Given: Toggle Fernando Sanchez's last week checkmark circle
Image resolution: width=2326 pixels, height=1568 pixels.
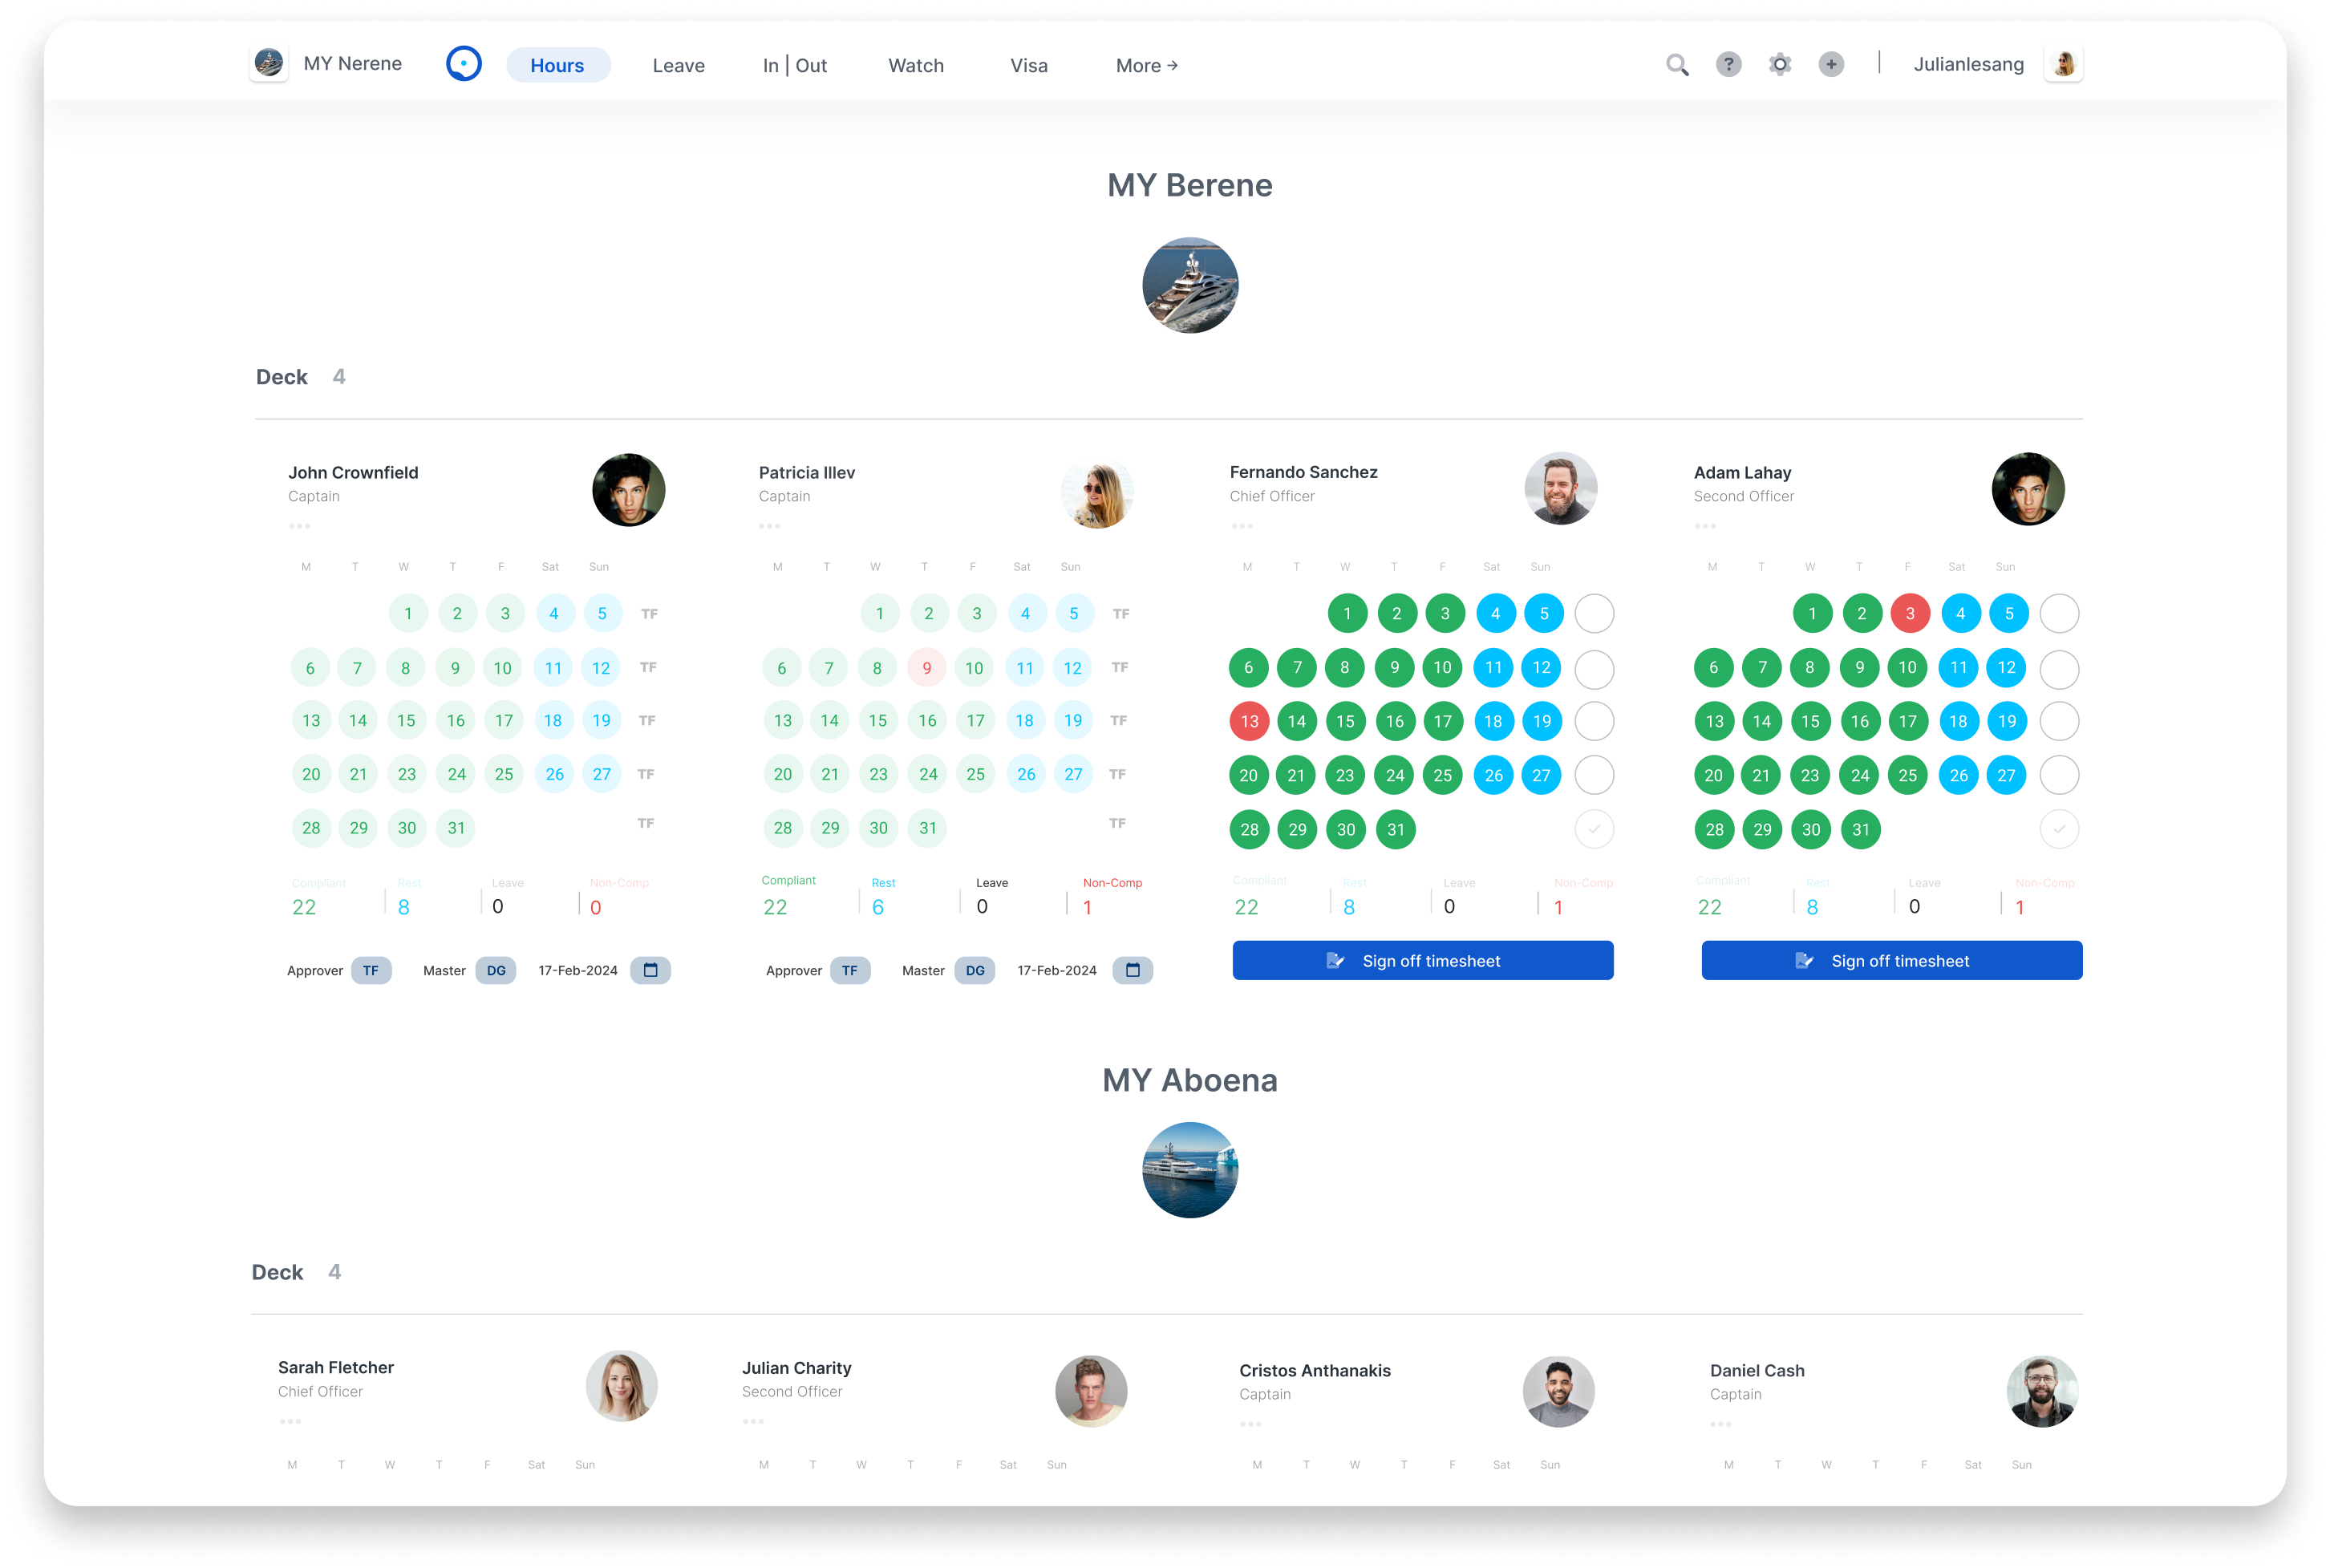Looking at the screenshot, I should tap(1593, 829).
